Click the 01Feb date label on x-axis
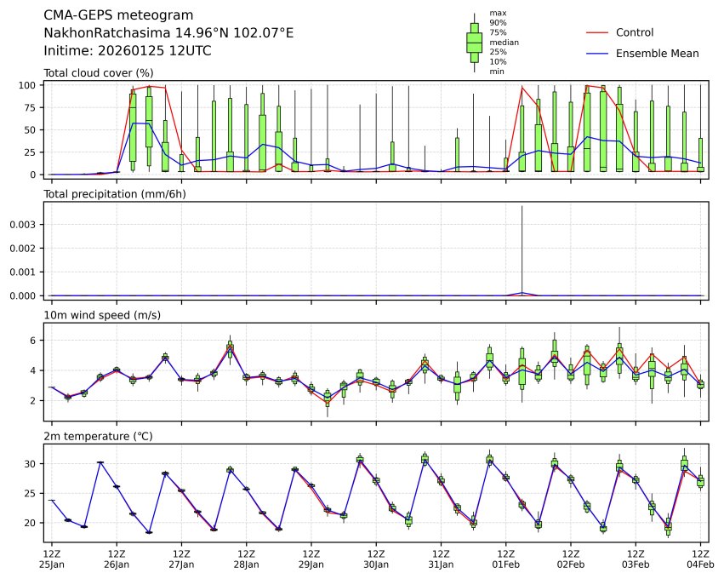The width and height of the screenshot is (724, 579). click(506, 564)
